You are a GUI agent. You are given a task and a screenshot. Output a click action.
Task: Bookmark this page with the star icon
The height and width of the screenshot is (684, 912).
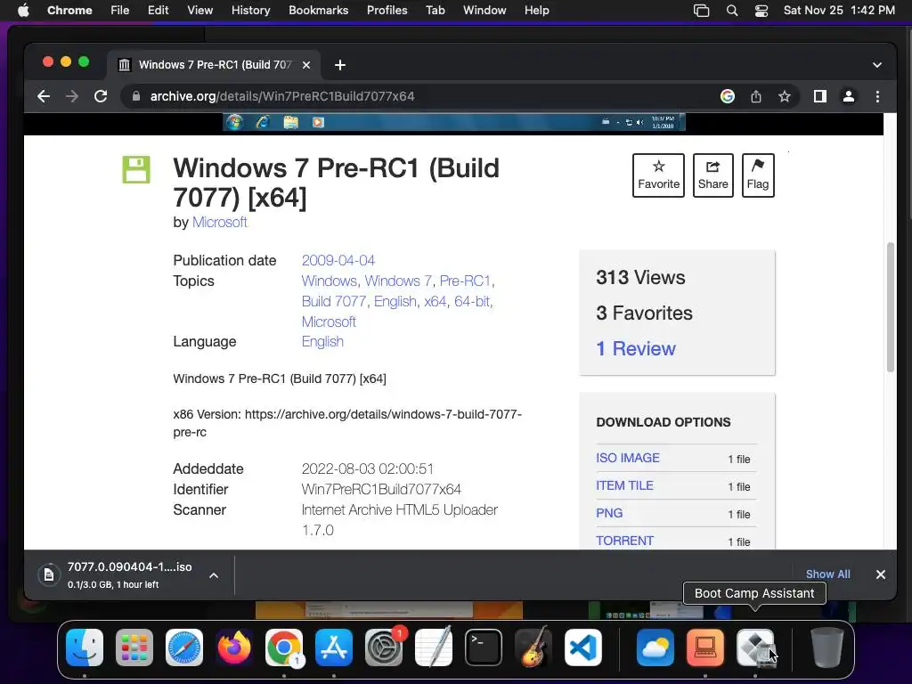(784, 96)
